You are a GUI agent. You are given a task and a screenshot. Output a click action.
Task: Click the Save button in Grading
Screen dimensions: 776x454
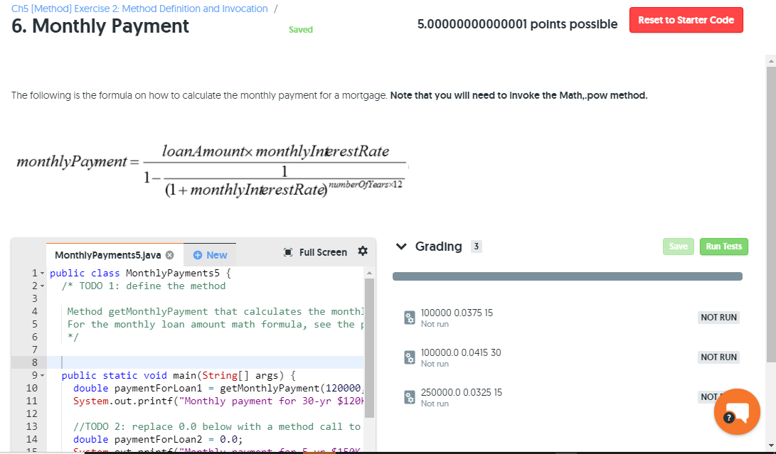(678, 247)
